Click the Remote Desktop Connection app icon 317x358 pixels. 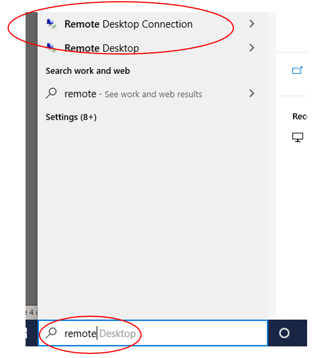click(51, 24)
